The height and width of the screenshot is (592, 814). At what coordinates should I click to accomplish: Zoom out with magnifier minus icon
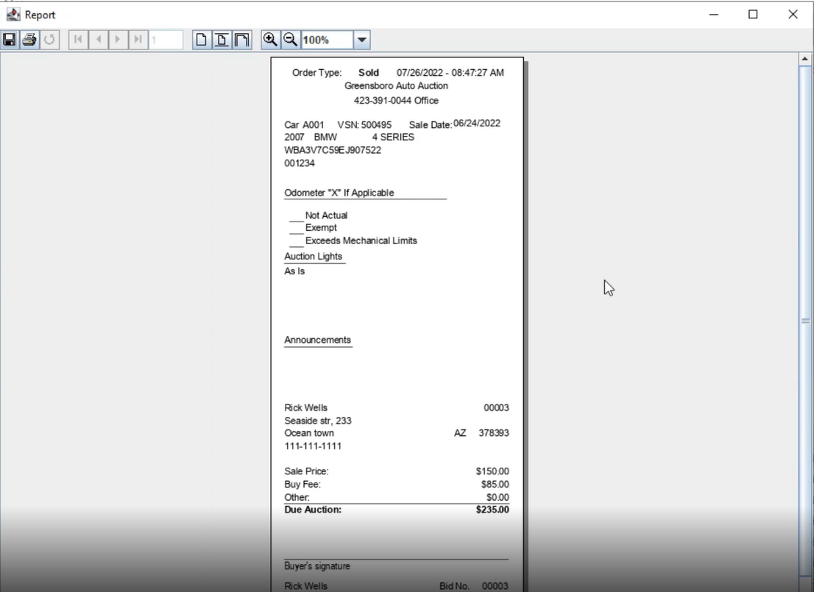290,40
